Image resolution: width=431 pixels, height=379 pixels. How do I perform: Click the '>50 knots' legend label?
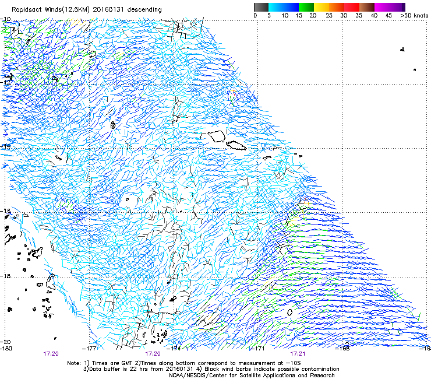pos(414,15)
